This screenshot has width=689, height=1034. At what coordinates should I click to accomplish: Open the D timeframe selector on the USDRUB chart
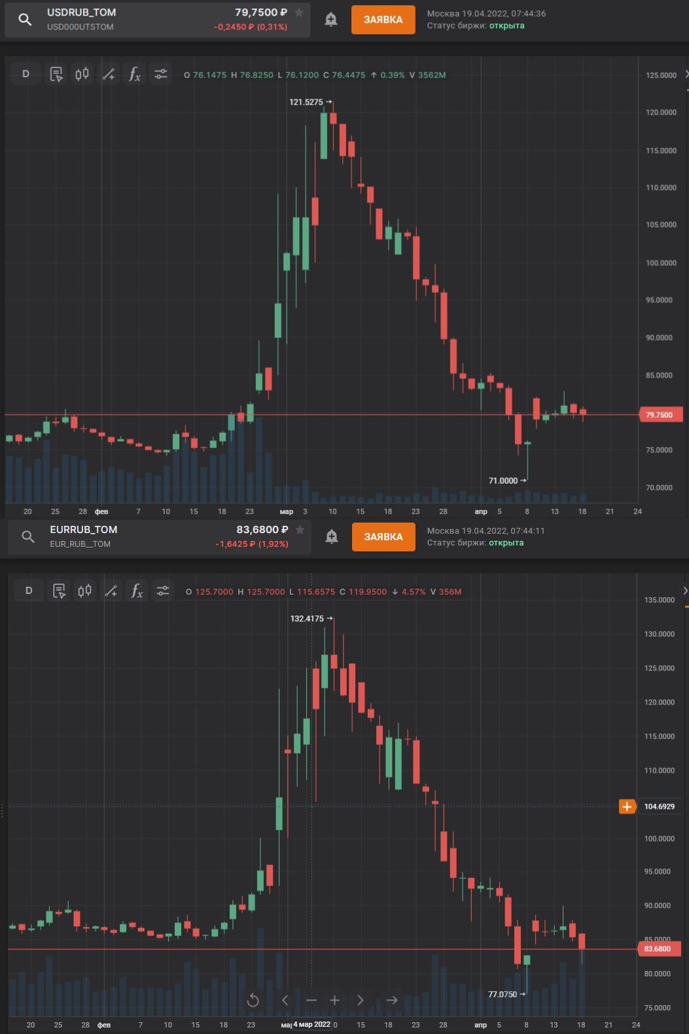click(26, 74)
